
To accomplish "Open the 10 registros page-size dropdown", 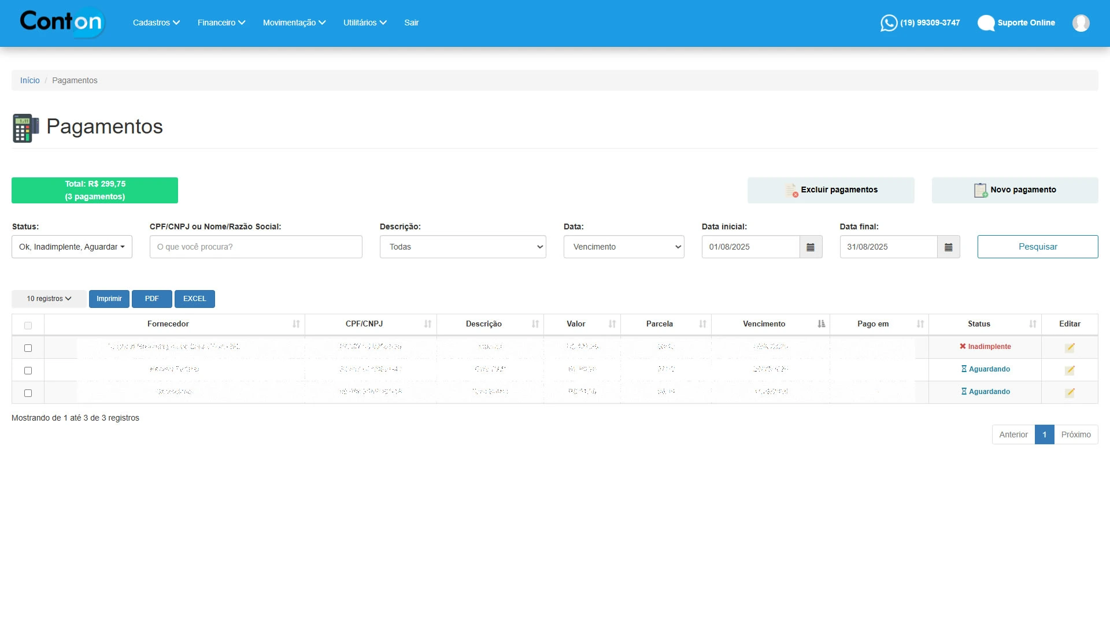I will 49,299.
